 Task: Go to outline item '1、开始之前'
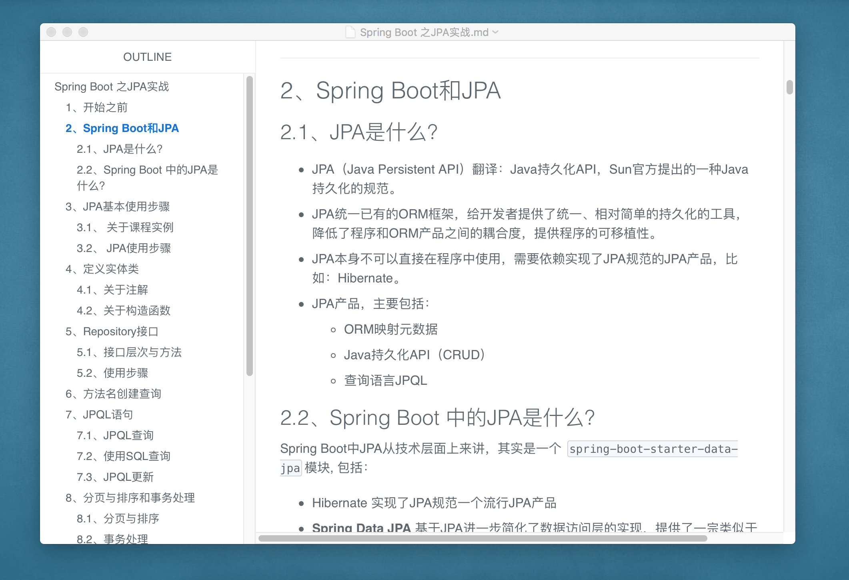click(96, 107)
